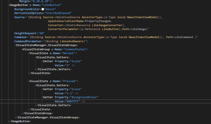Click the HeightRequest attribute name

point(25,33)
